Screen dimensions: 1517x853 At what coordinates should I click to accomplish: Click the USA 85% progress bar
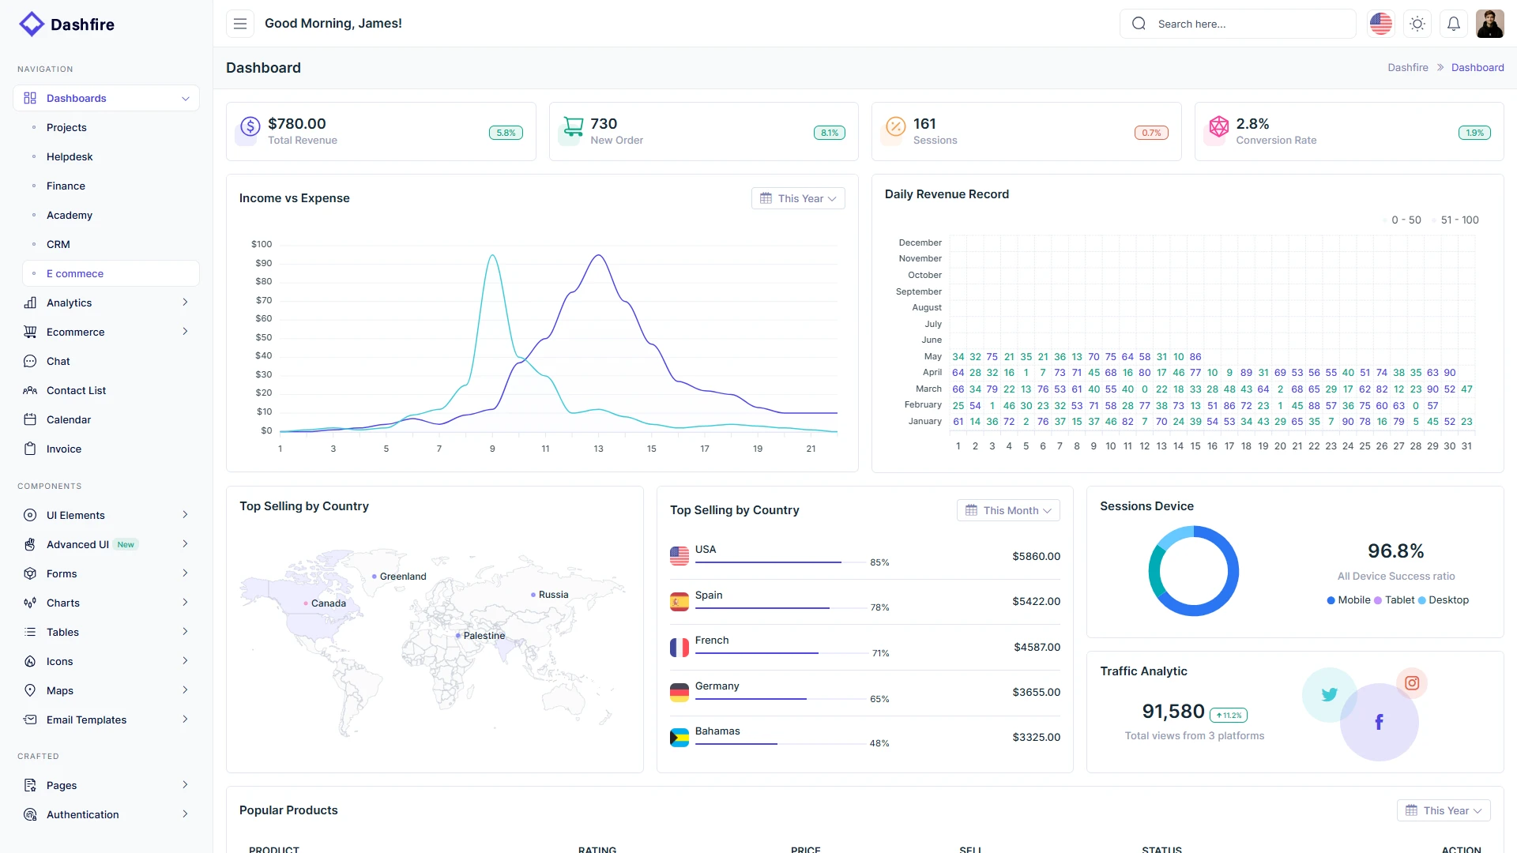[780, 562]
